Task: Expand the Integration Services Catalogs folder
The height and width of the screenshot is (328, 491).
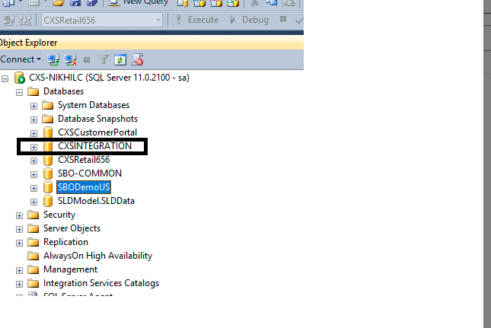Action: coord(20,284)
